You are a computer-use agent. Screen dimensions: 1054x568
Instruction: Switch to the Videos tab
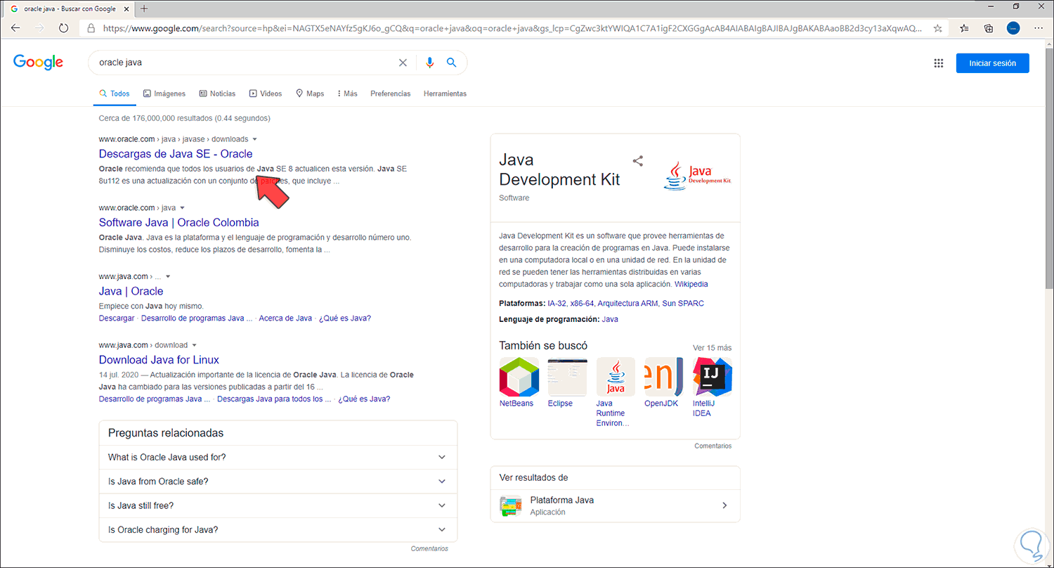(266, 93)
